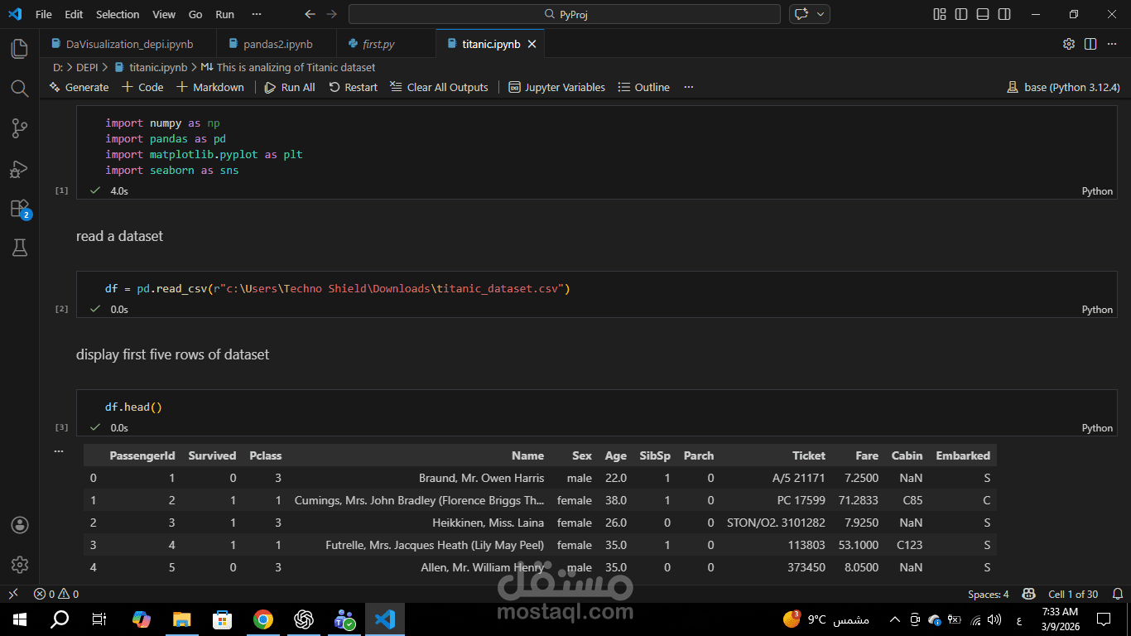Open the notebook toolbar overflow ellipsis
The image size is (1131, 636).
pyautogui.click(x=689, y=87)
